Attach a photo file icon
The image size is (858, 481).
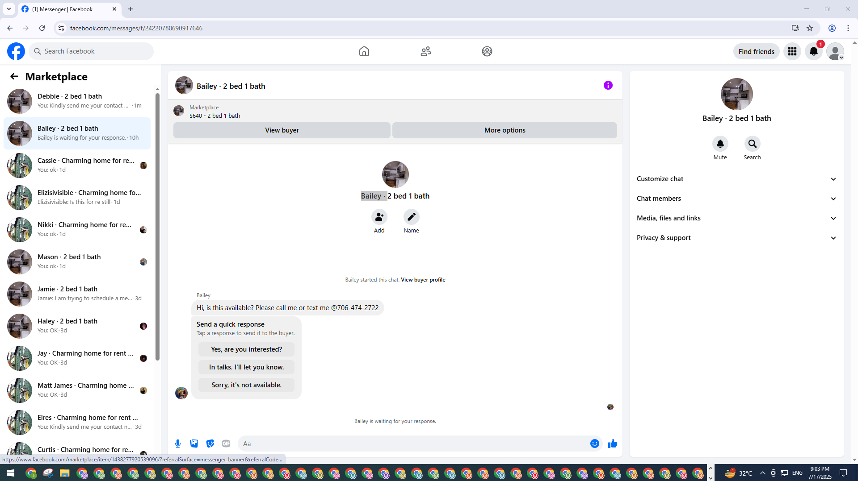click(194, 444)
